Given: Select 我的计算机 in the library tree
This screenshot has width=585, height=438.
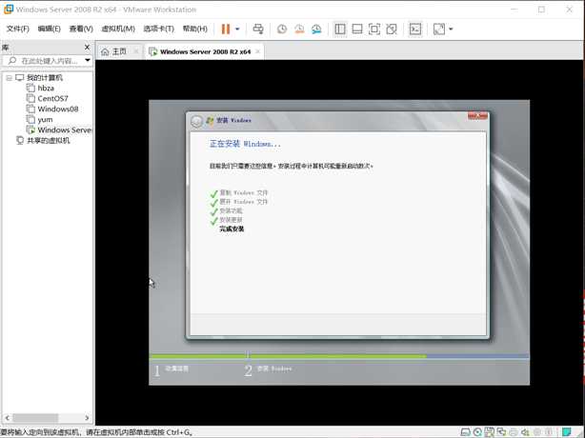Looking at the screenshot, I should (45, 77).
